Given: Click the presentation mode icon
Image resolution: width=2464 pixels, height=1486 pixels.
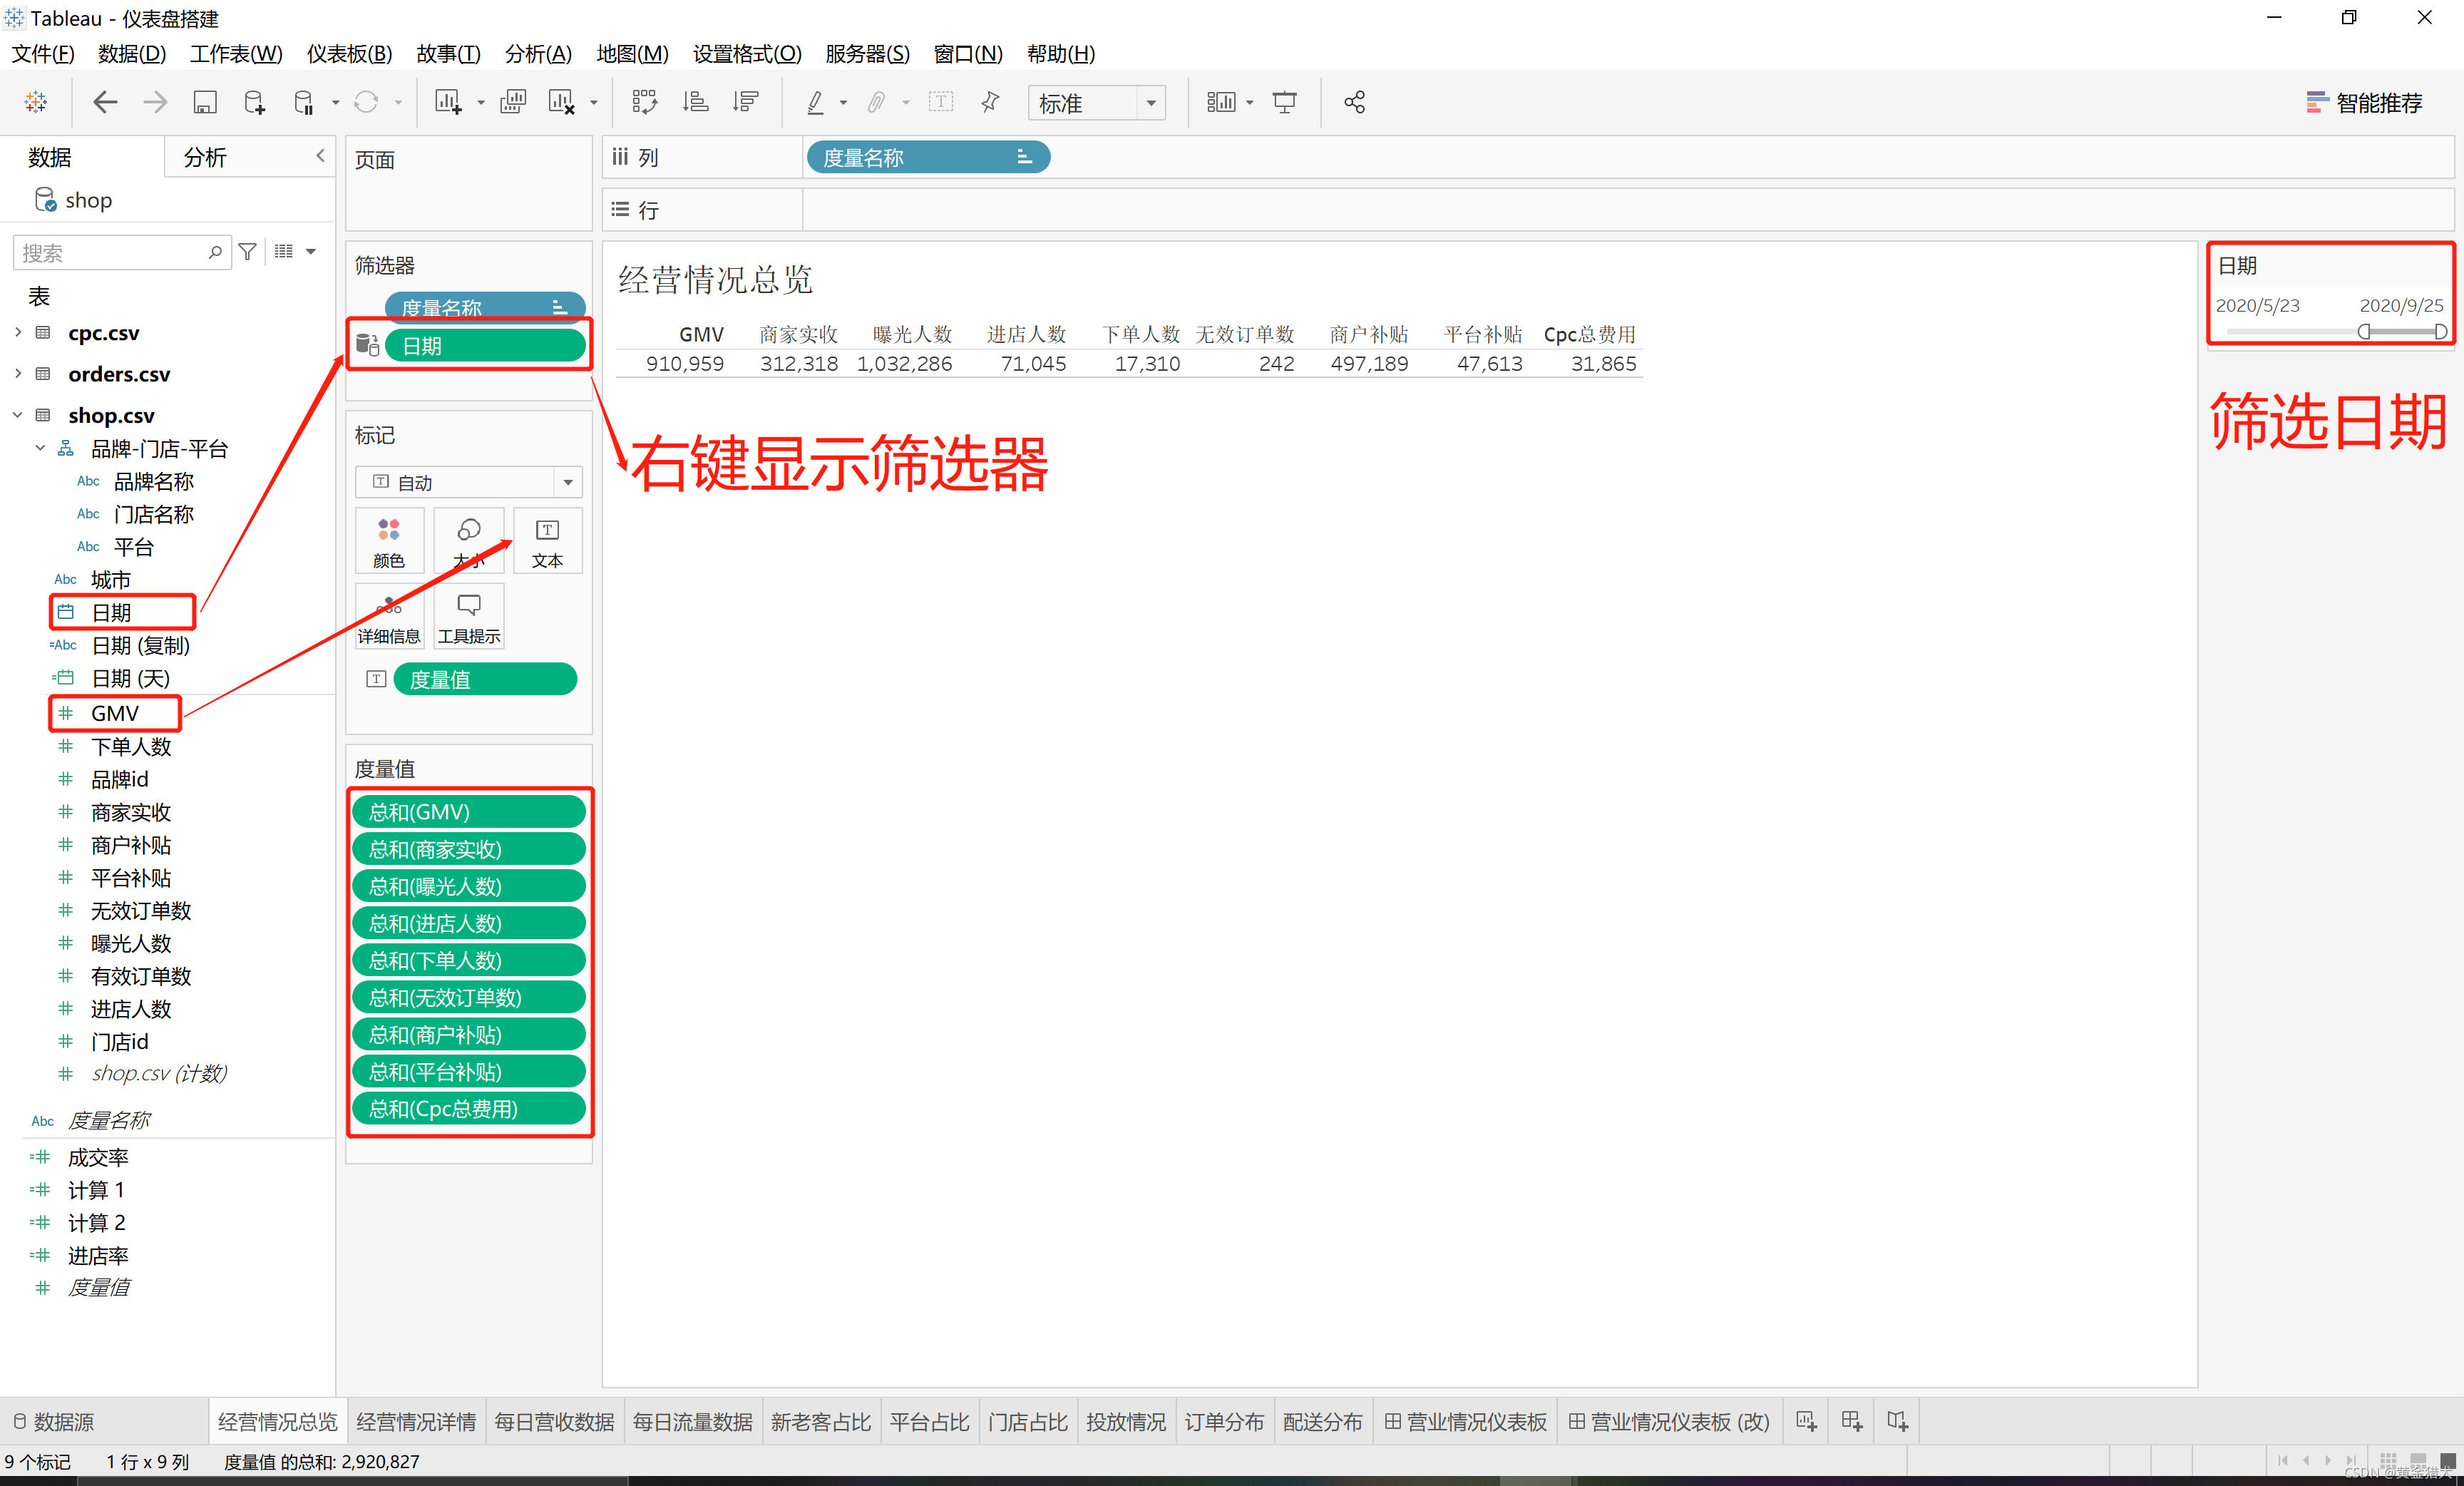Looking at the screenshot, I should click(1284, 102).
